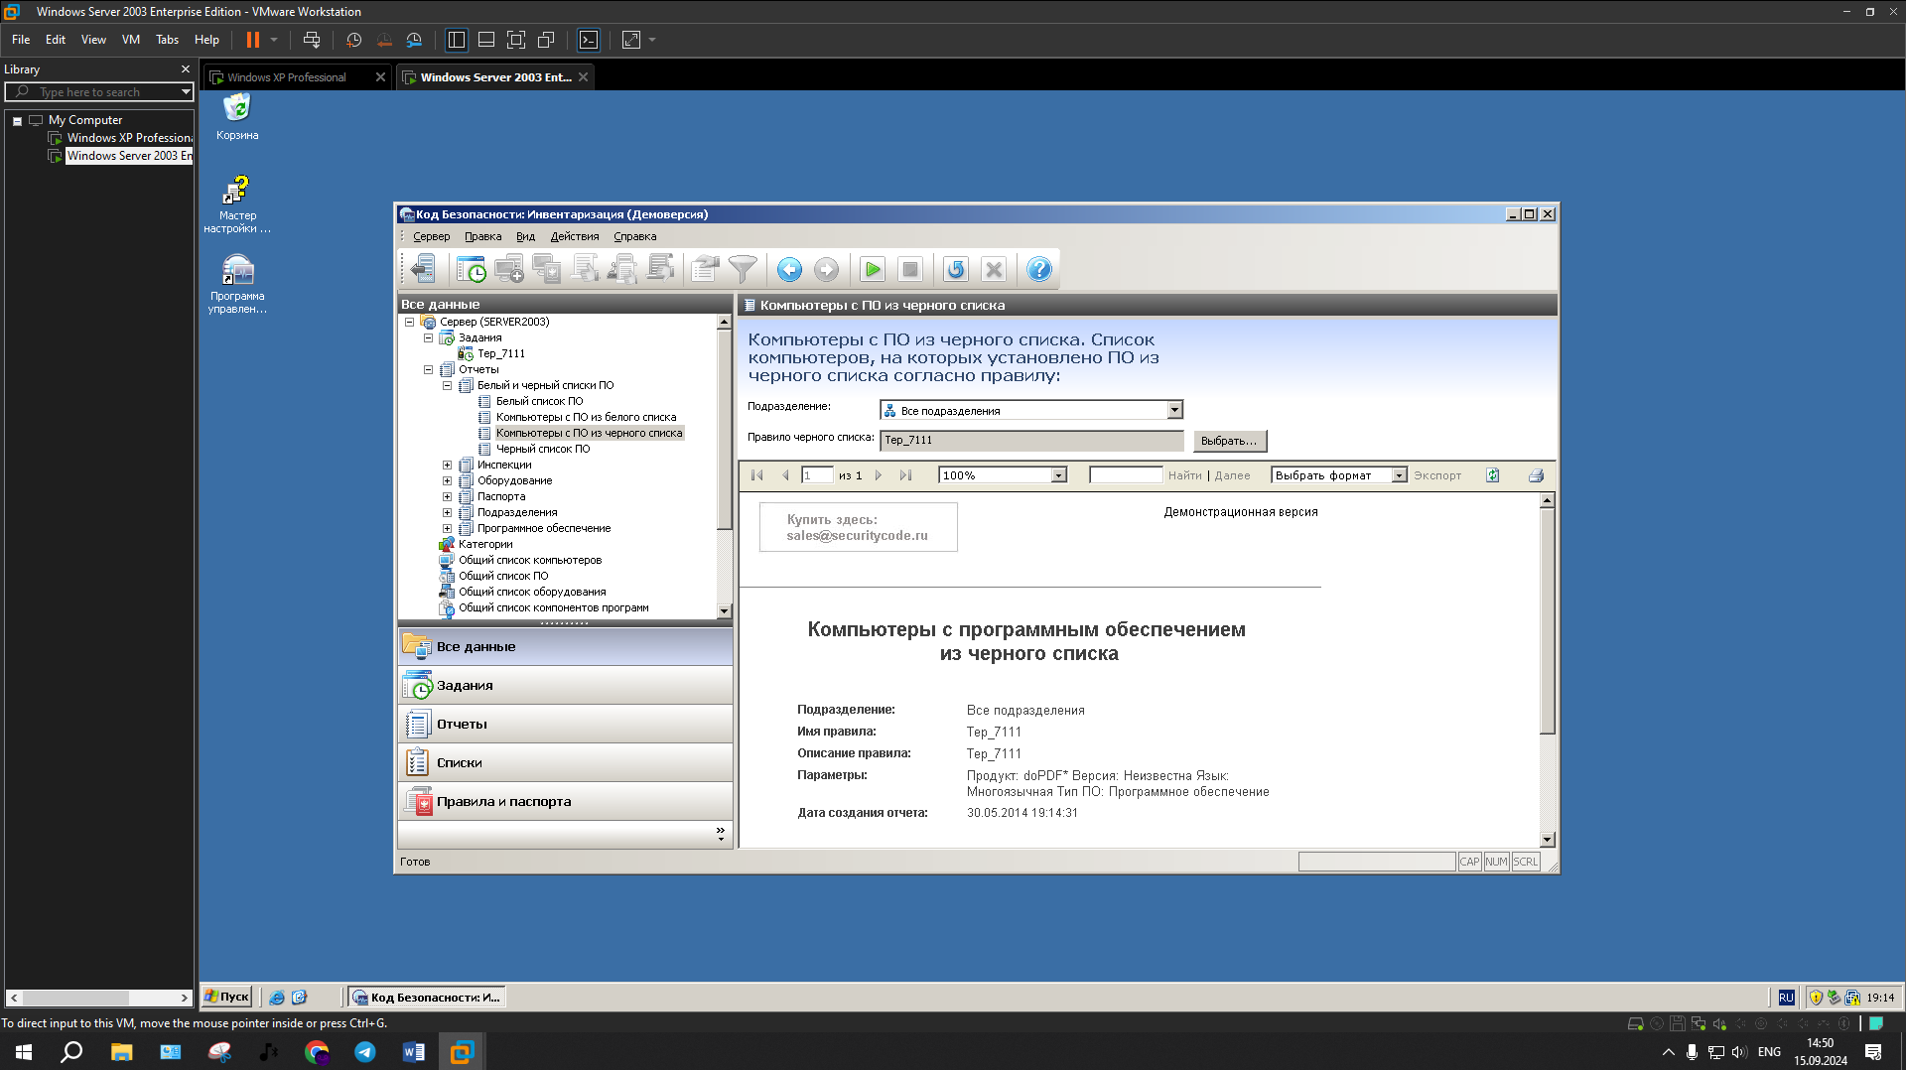
Task: Click the report vertical scrollbar thumb
Action: [x=1547, y=620]
